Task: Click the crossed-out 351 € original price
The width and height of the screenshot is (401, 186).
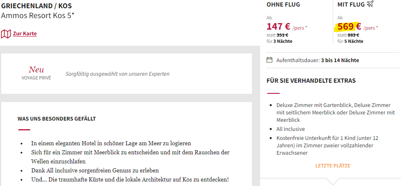Action: [282, 35]
